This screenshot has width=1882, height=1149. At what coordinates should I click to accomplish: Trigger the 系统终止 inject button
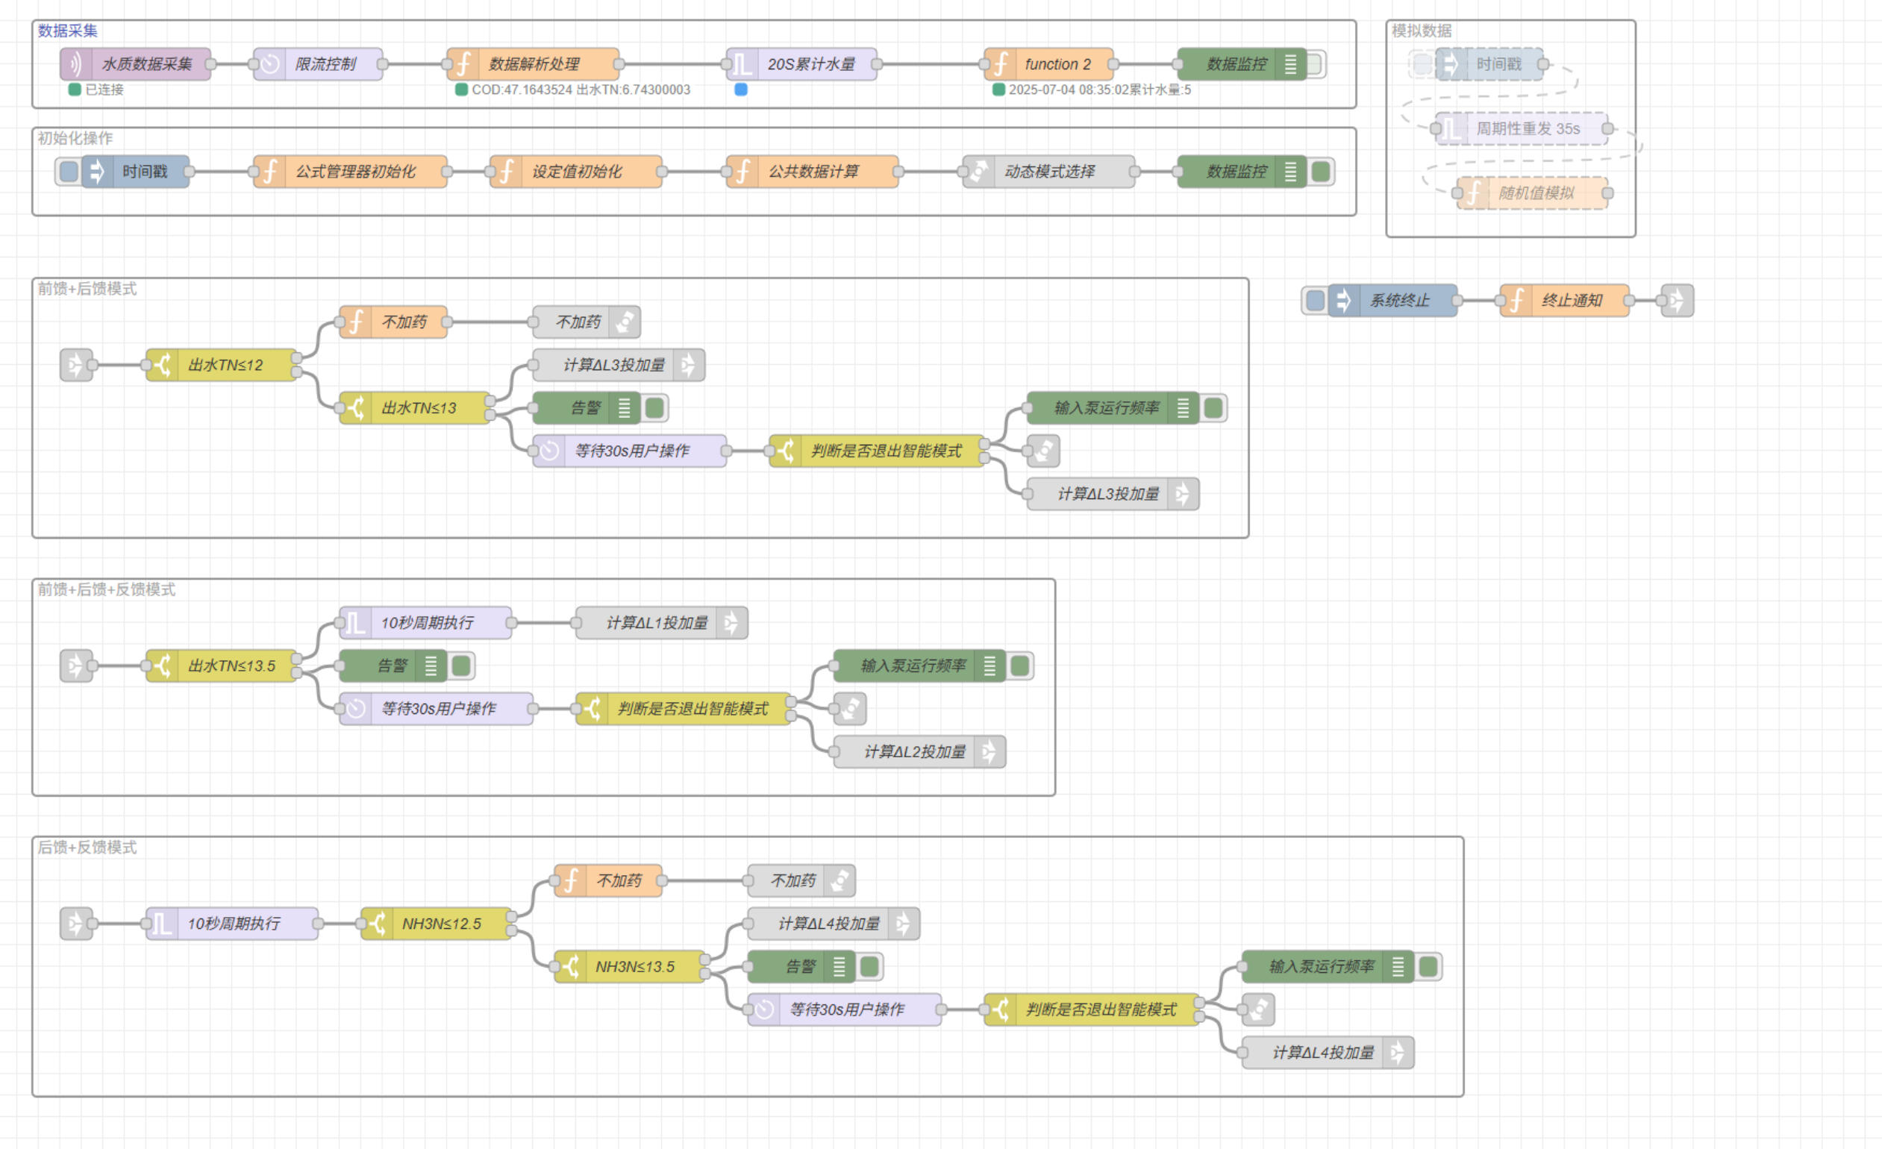(x=1316, y=301)
